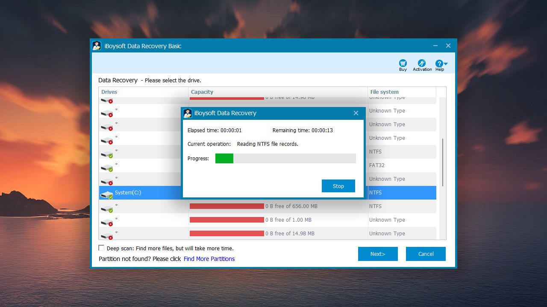Stop the current scan
The width and height of the screenshot is (547, 307).
coord(338,186)
